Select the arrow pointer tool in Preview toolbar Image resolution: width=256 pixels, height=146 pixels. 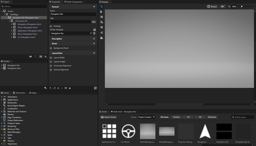click(101, 12)
